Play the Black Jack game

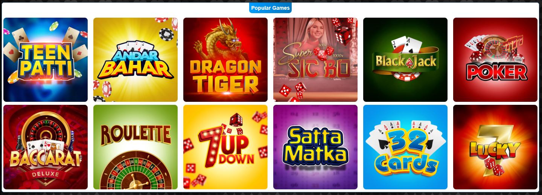coord(405,60)
